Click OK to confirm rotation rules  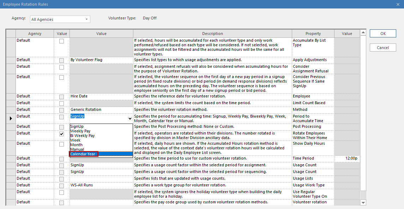(x=383, y=34)
